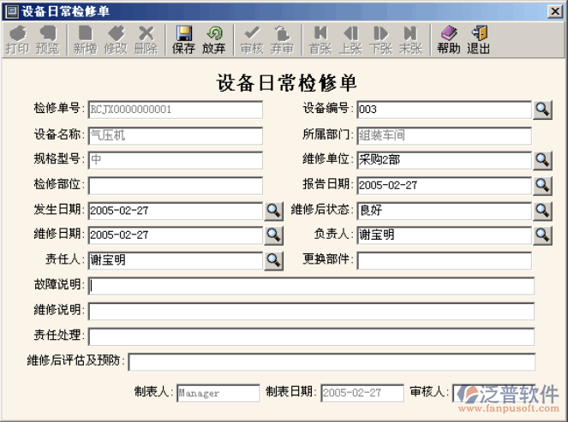The height and width of the screenshot is (422, 568).
Task: Open Help (帮助) from the toolbar
Action: 448,39
